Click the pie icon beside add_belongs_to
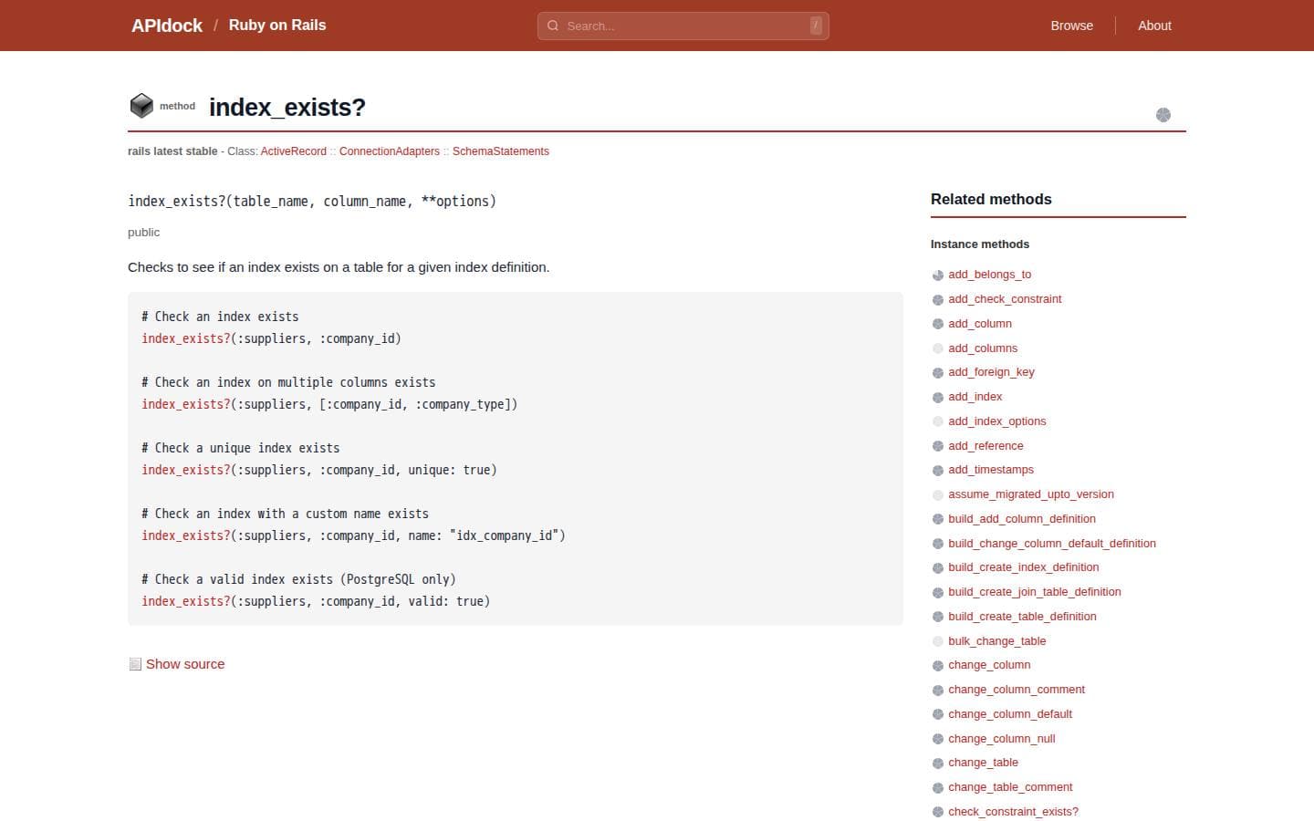Viewport: 1314px width, 821px height. [x=938, y=275]
